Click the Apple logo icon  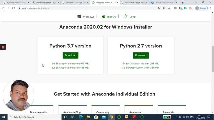[x=104, y=16]
